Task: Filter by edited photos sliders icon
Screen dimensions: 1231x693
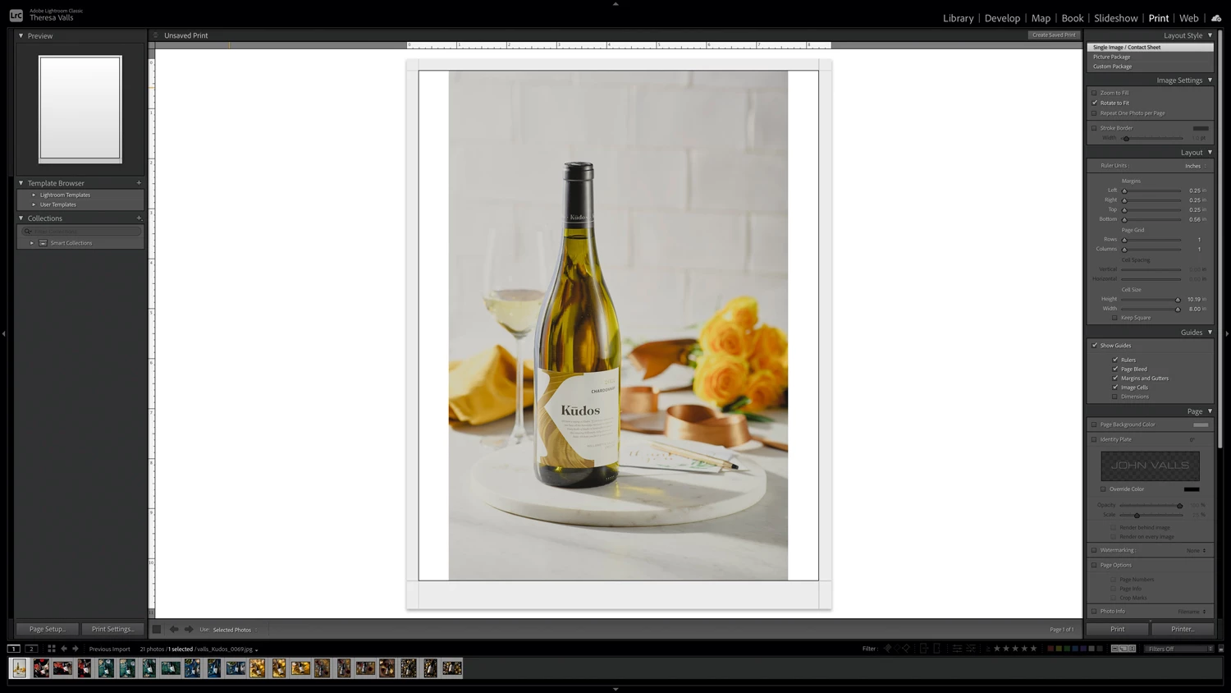Action: click(957, 649)
